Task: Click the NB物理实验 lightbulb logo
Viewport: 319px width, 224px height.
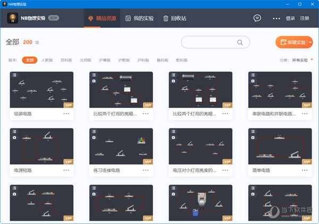Action: [13, 19]
